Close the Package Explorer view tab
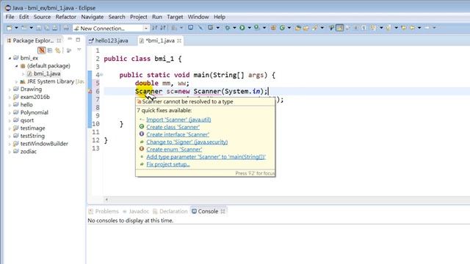The image size is (470, 264). (x=59, y=40)
